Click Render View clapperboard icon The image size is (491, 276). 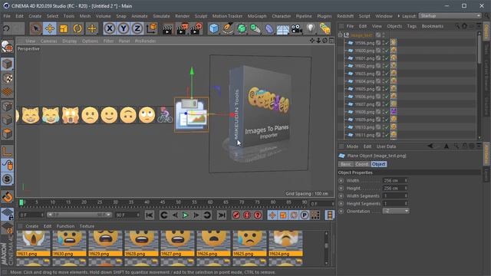(167, 29)
